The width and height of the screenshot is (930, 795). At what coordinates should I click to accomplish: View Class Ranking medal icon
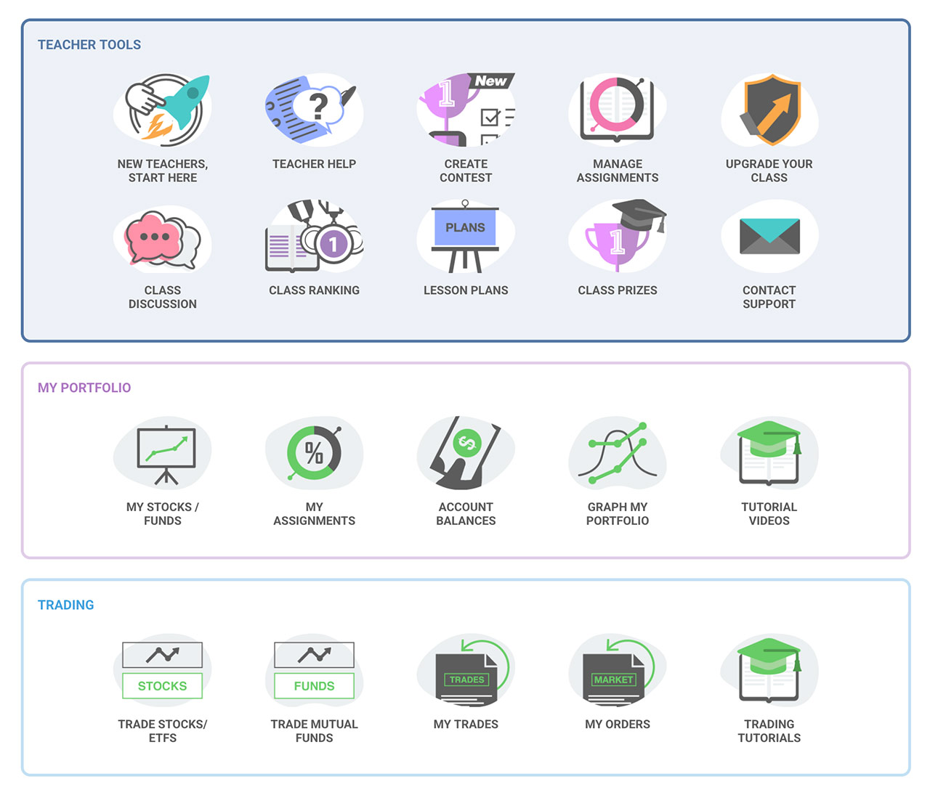click(314, 239)
